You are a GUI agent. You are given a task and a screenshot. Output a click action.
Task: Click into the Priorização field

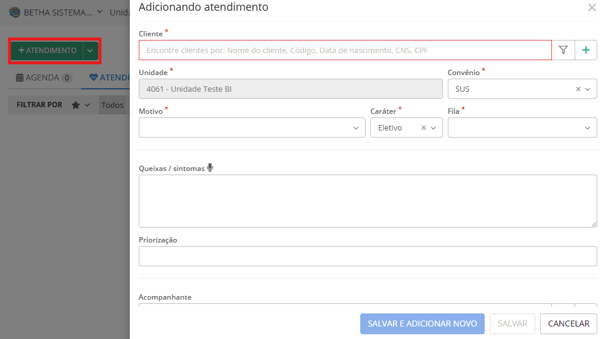coord(367,256)
